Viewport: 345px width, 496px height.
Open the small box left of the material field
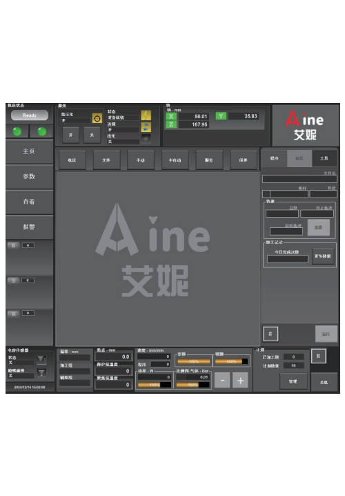click(266, 193)
